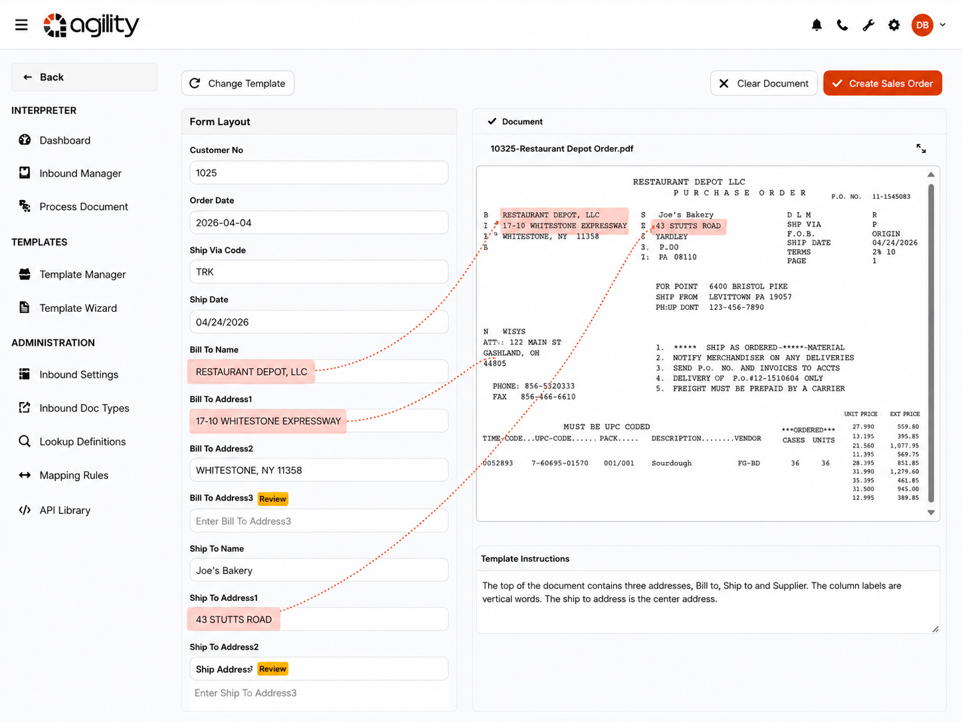Click Create Sales Order button
This screenshot has height=722, width=962.
[882, 83]
